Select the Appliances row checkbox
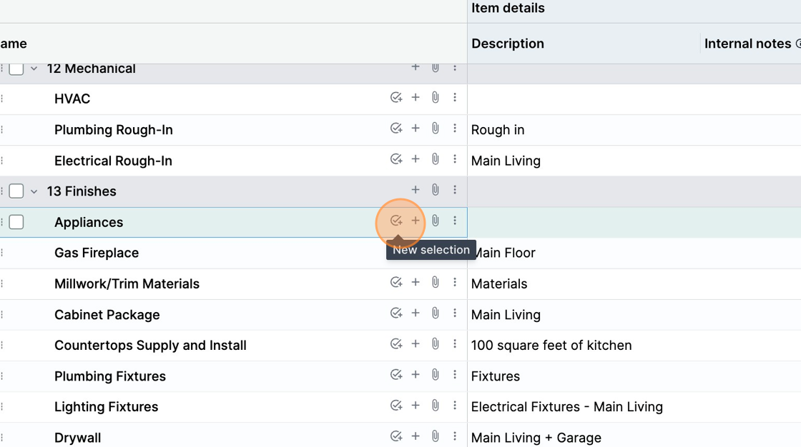Image resolution: width=801 pixels, height=447 pixels. pos(16,221)
